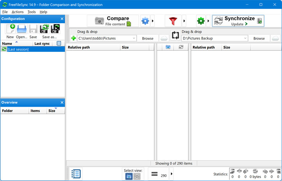
Task: Open the right folder path dropdown
Action: tap(245, 38)
